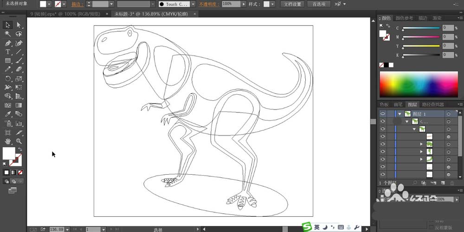
Task: Switch to the 色板 panel tab
Action: point(384,104)
